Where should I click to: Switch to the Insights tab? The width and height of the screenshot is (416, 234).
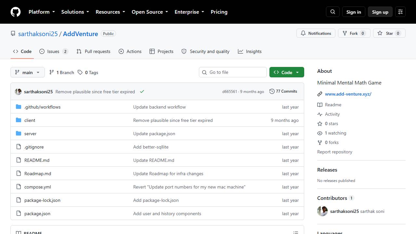[x=250, y=51]
